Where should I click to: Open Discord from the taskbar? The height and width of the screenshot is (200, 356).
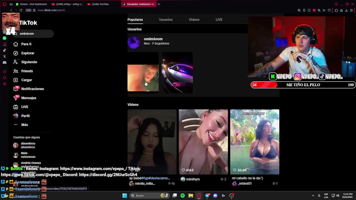click(x=215, y=196)
